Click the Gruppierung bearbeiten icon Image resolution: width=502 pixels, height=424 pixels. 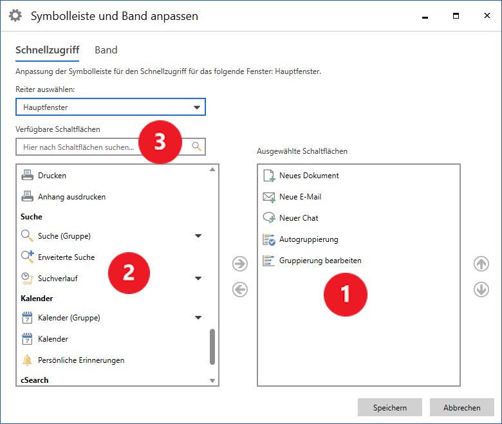point(269,261)
